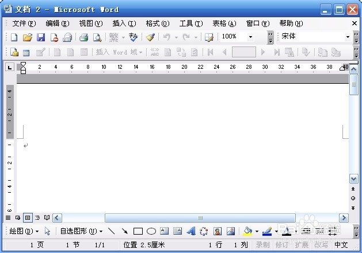Open the 编辑(E) menu

click(57, 24)
